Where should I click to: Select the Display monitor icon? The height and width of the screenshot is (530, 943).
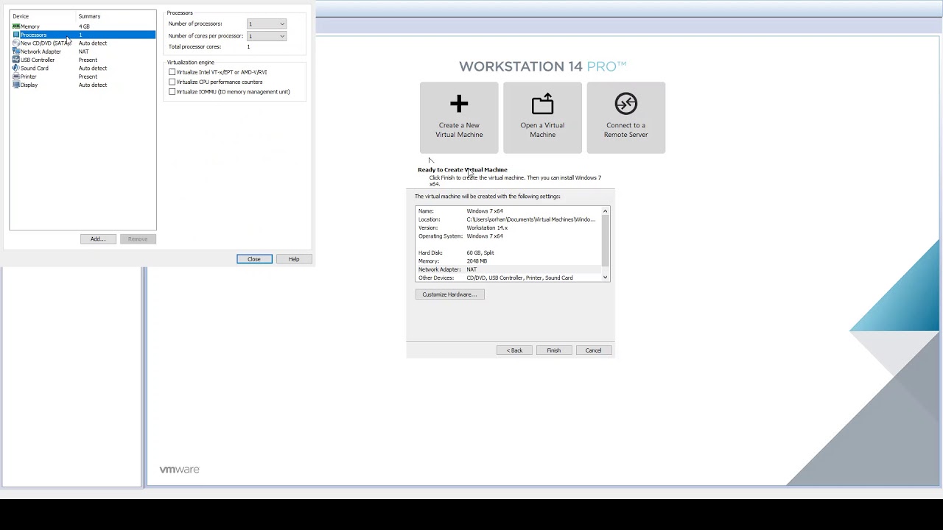16,85
